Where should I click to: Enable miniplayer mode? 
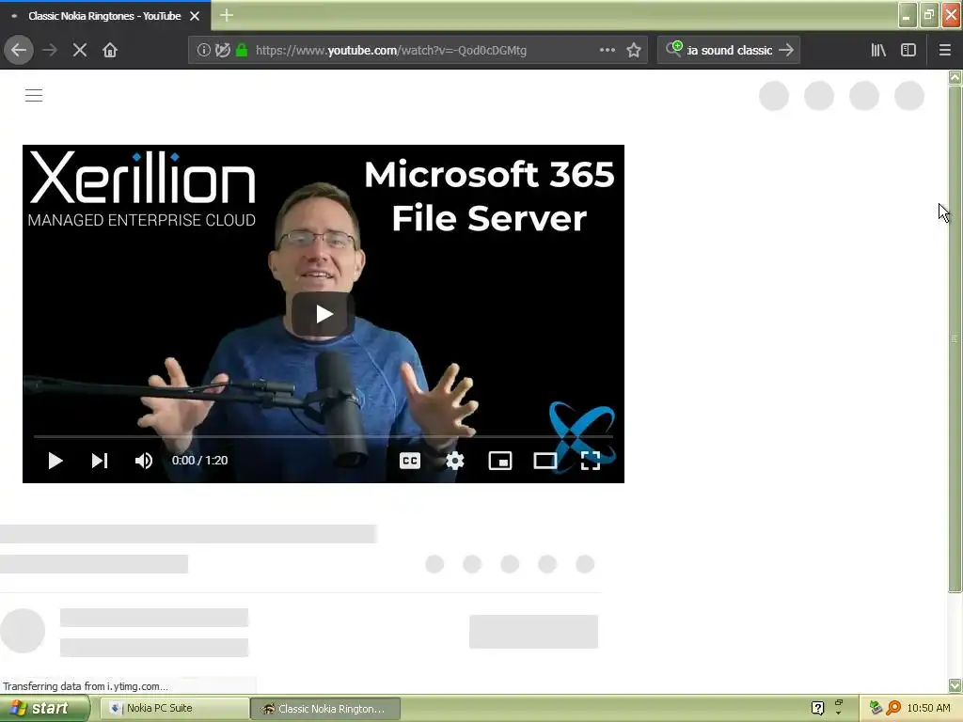tap(500, 461)
